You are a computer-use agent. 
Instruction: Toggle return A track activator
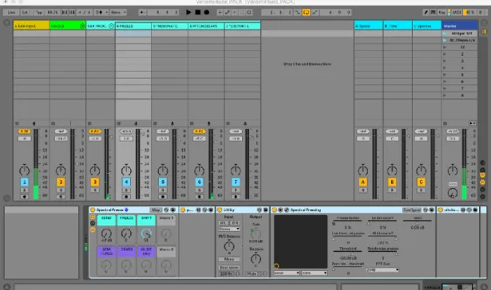click(x=363, y=182)
